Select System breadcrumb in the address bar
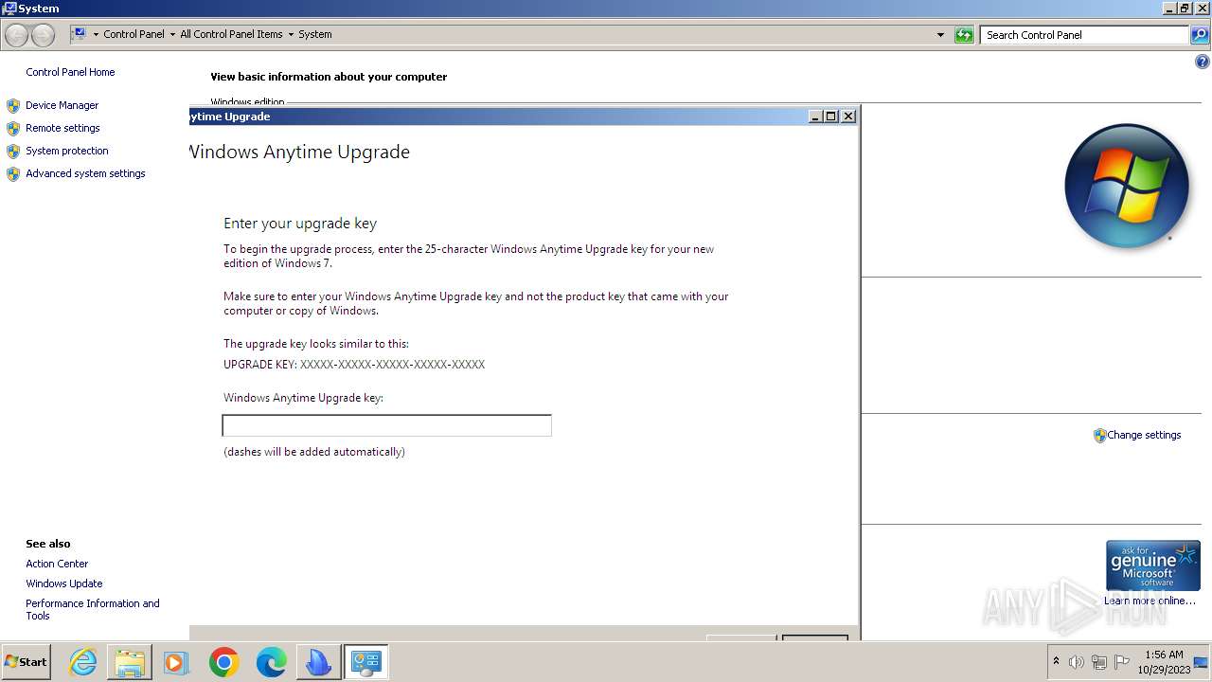 coord(315,34)
